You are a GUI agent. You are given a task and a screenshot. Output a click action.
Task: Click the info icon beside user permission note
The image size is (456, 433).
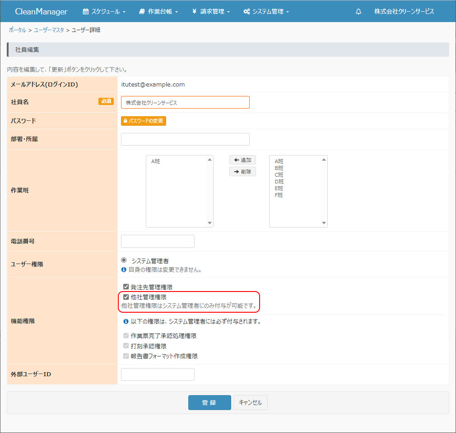click(124, 270)
